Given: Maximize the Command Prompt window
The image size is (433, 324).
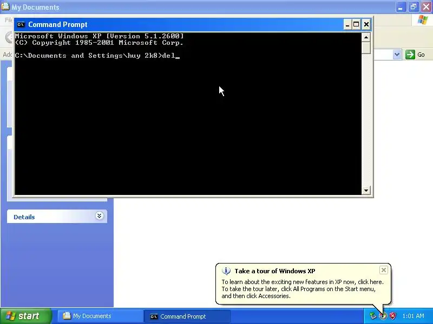Looking at the screenshot, I should (356, 25).
